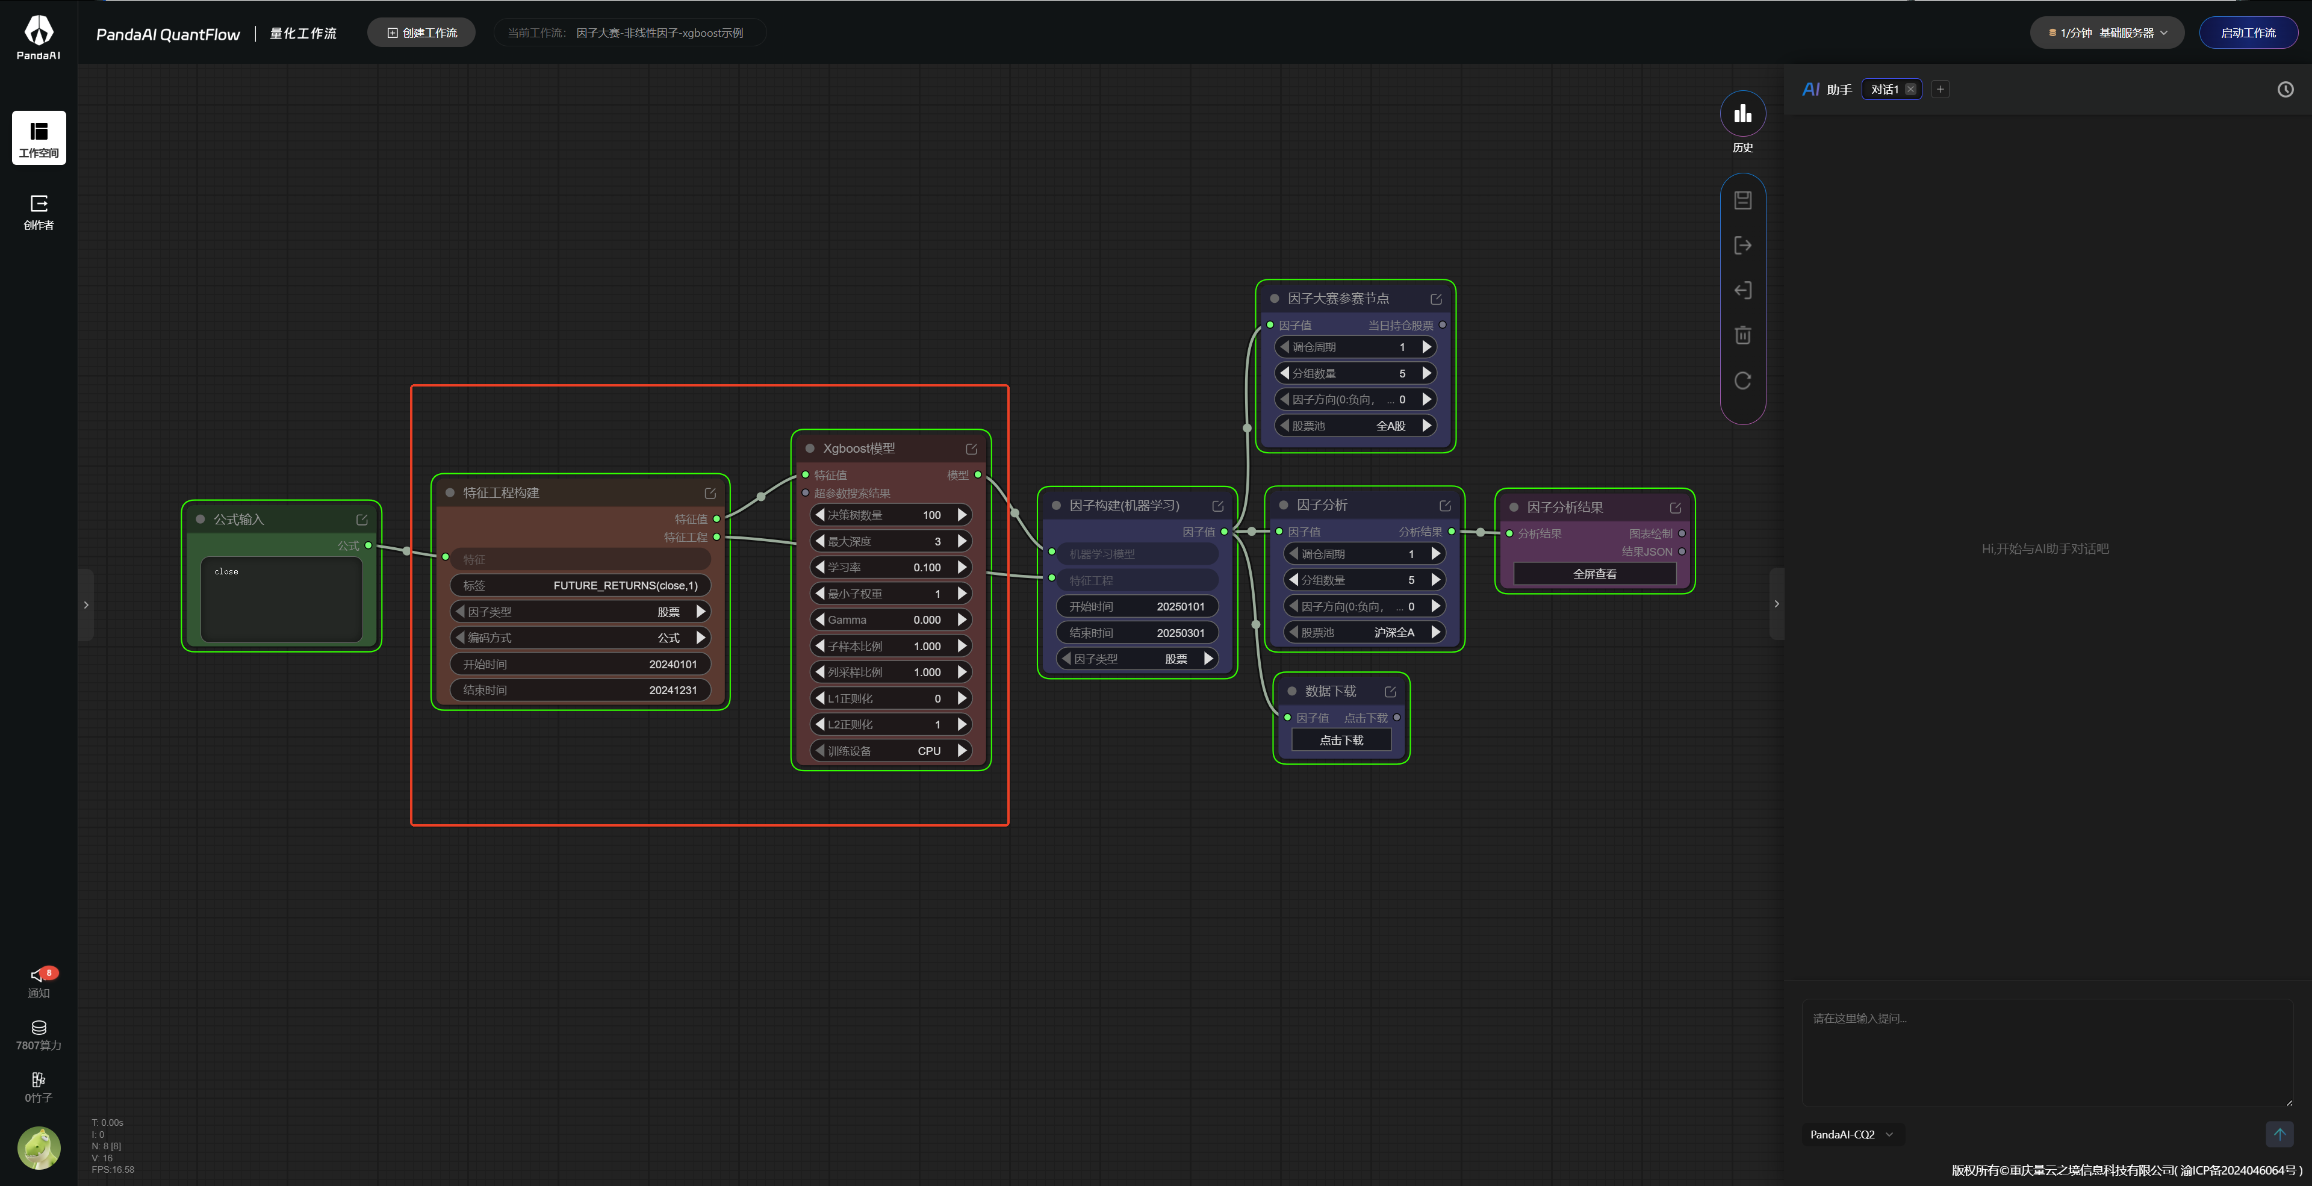Click the current workflow name 因子大赛-非线性因子-xgboost示例
This screenshot has width=2312, height=1186.
point(660,33)
